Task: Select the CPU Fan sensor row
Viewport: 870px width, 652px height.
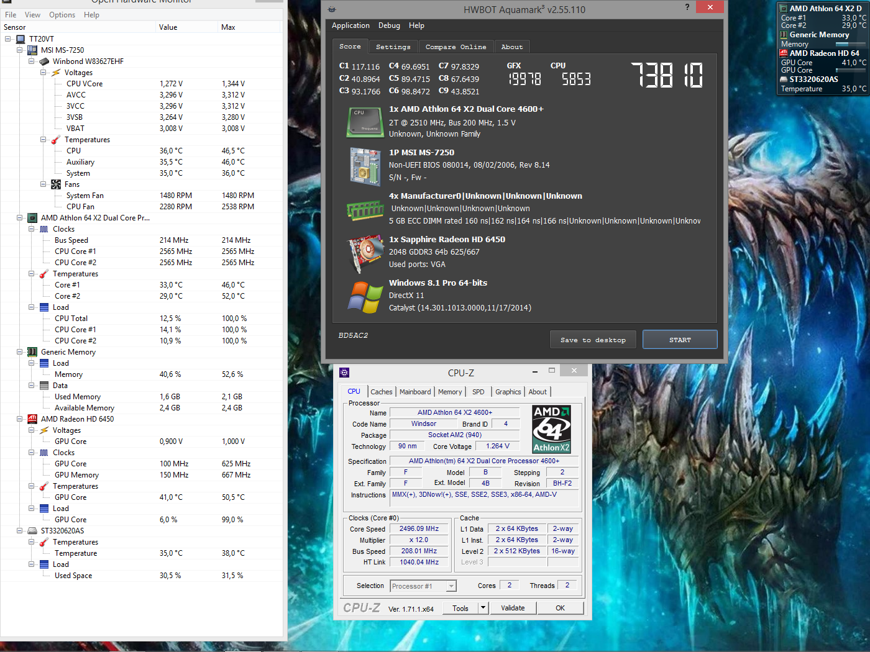Action: point(142,207)
